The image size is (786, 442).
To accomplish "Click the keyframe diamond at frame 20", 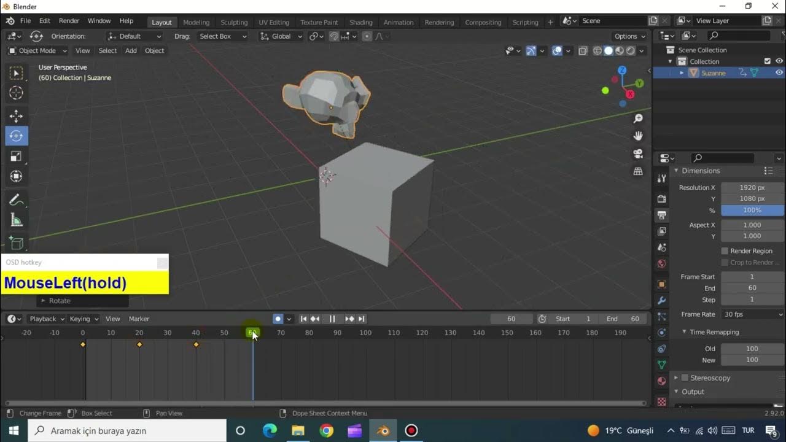I will (139, 344).
